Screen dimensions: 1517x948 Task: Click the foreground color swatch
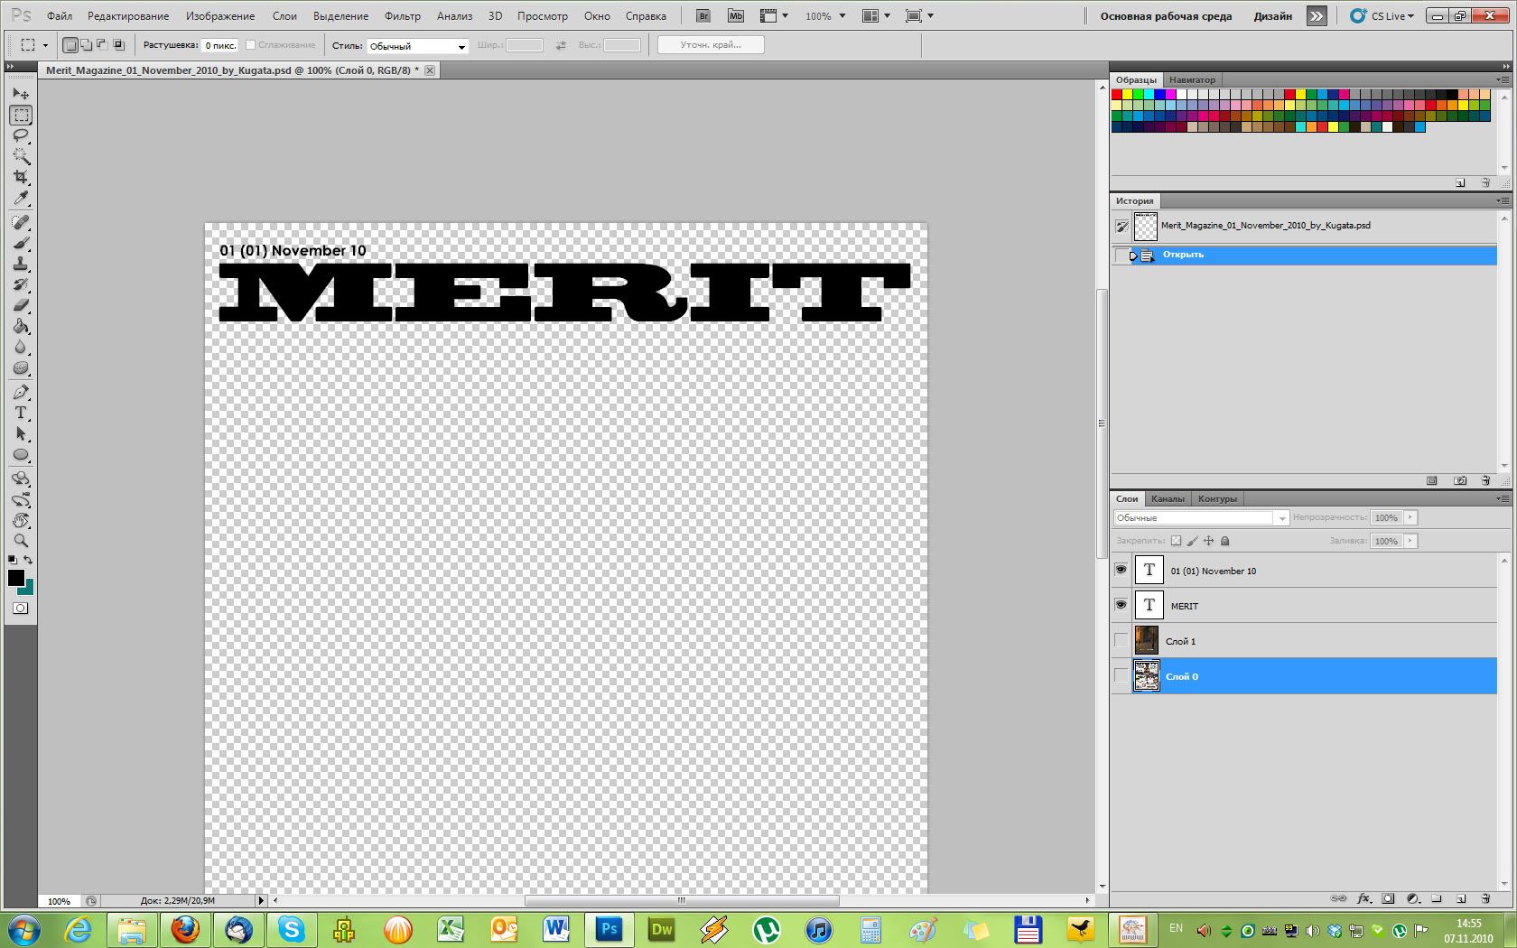(x=15, y=578)
